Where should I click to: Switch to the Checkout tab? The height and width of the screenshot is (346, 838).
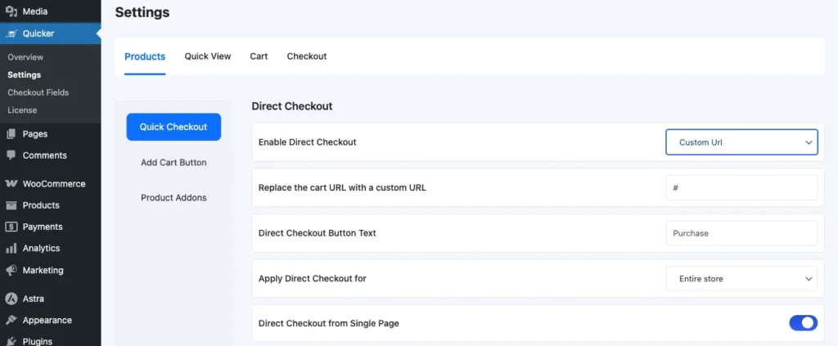tap(307, 56)
